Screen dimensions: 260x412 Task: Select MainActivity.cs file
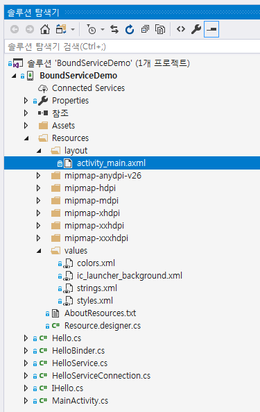80,401
